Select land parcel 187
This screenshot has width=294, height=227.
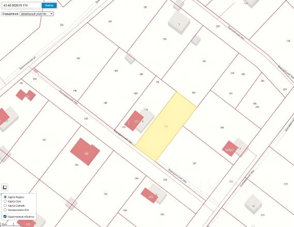point(194,163)
